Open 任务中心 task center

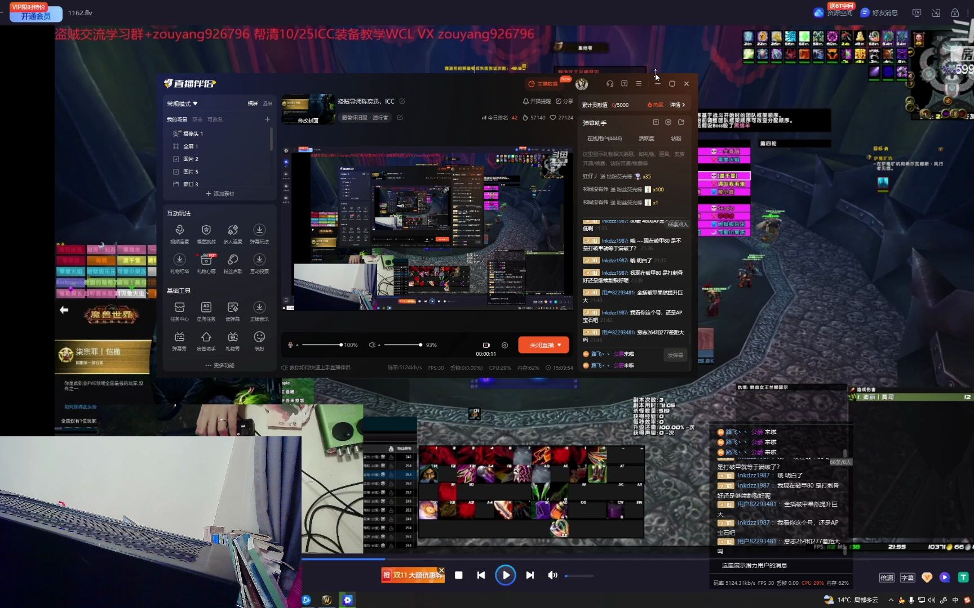(x=179, y=311)
